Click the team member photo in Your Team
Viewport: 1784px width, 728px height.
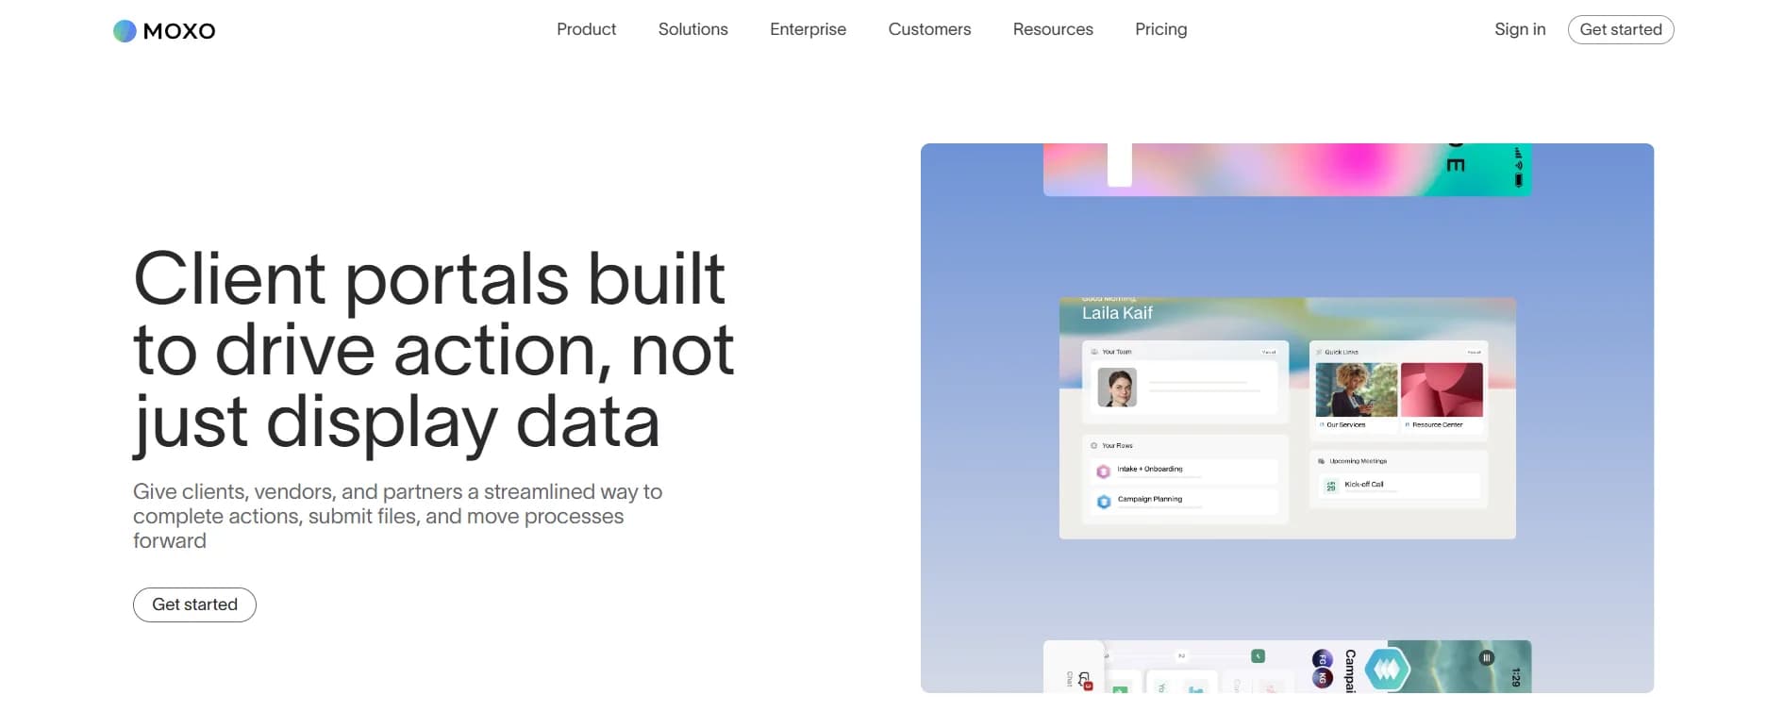[1117, 388]
